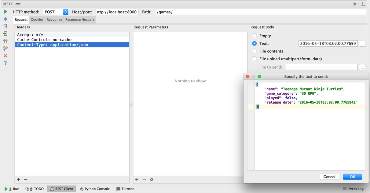The height and width of the screenshot is (193, 370).
Task: Select the Empty request body radio button
Action: [x=254, y=36]
